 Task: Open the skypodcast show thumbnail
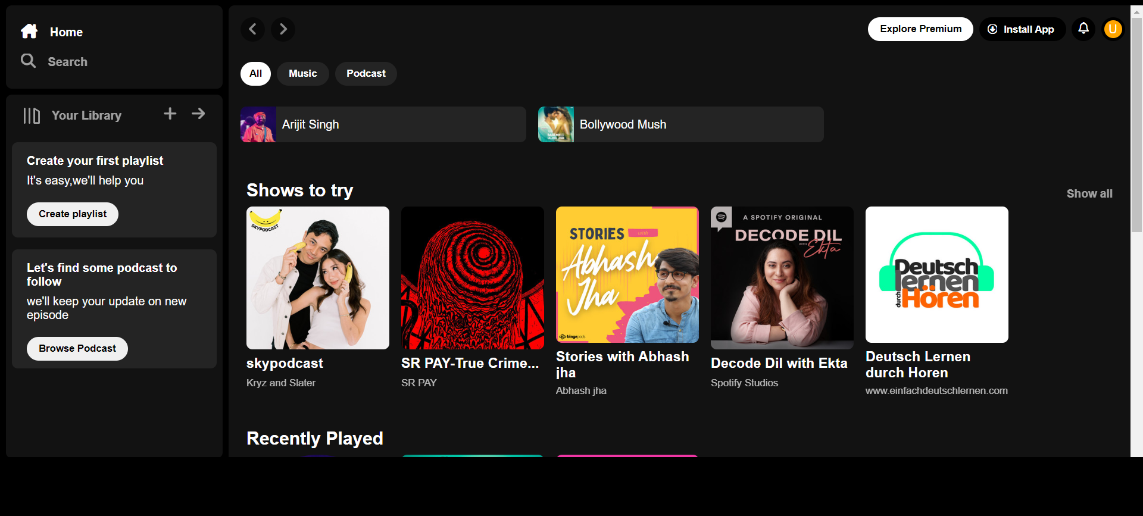pyautogui.click(x=318, y=278)
